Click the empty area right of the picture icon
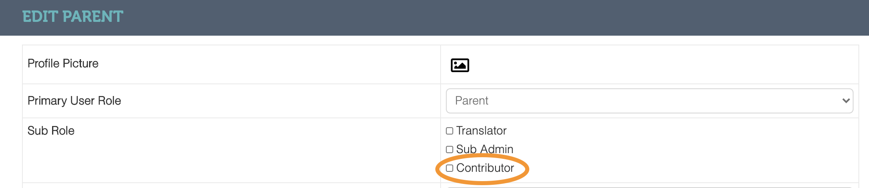869x188 pixels. click(651, 65)
